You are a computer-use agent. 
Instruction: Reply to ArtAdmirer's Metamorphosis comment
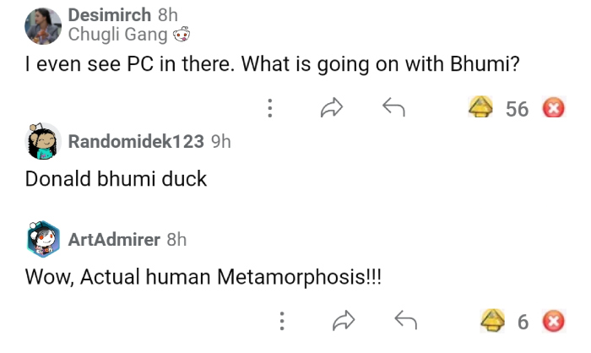406,321
